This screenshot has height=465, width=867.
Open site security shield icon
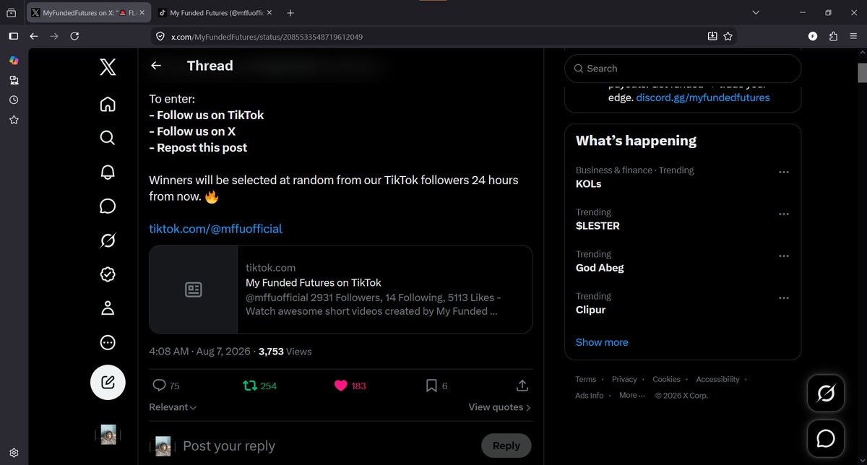[160, 36]
